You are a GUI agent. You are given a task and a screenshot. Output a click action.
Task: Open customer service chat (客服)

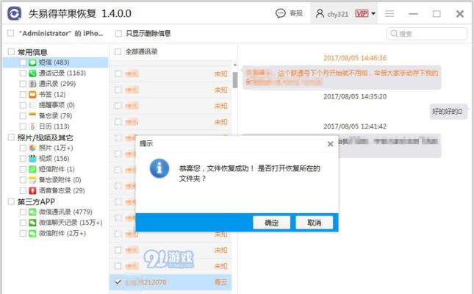(x=289, y=13)
